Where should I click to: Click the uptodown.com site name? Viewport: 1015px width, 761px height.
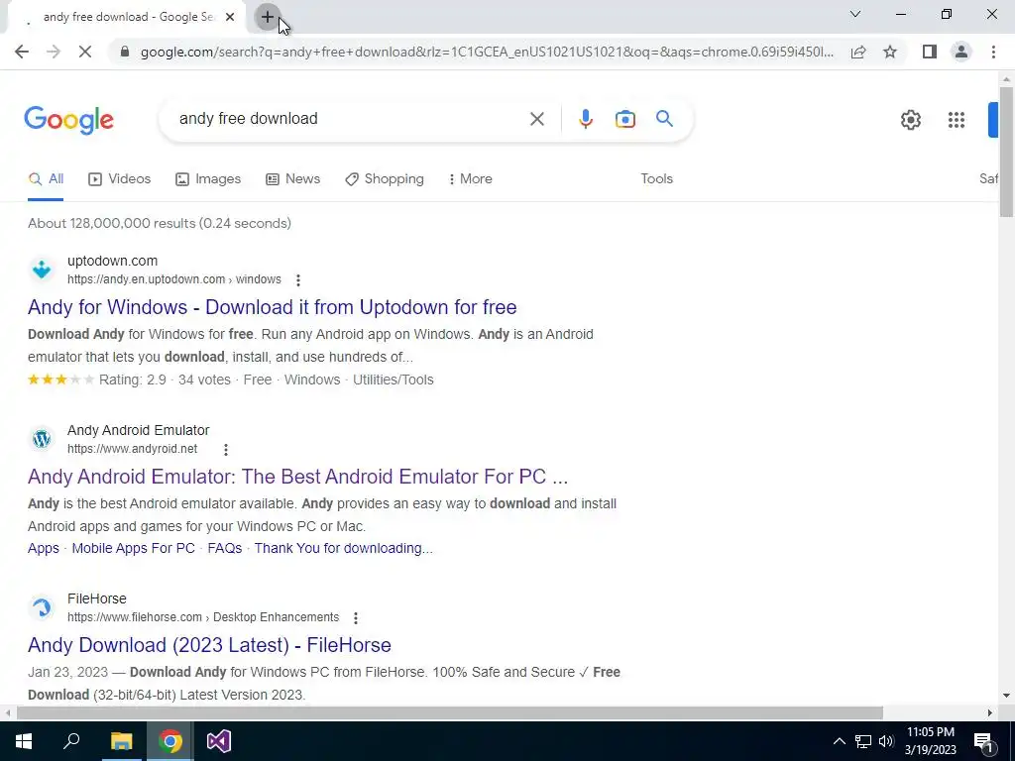point(113,261)
